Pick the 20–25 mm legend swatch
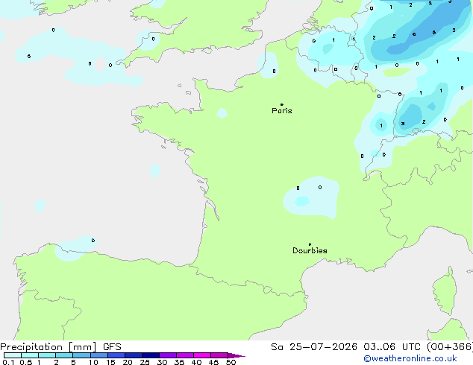 (133, 355)
